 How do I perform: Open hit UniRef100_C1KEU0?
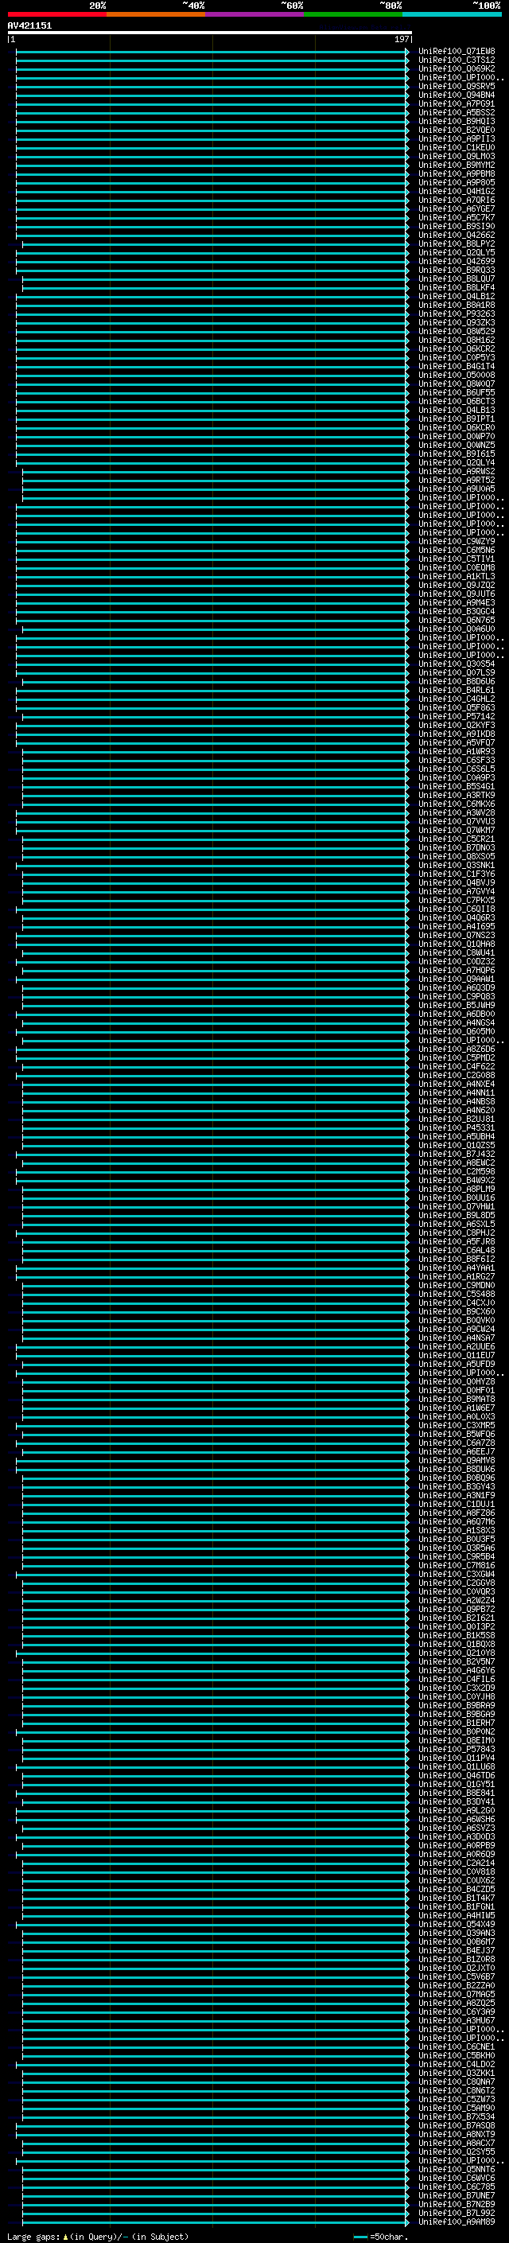[457, 147]
